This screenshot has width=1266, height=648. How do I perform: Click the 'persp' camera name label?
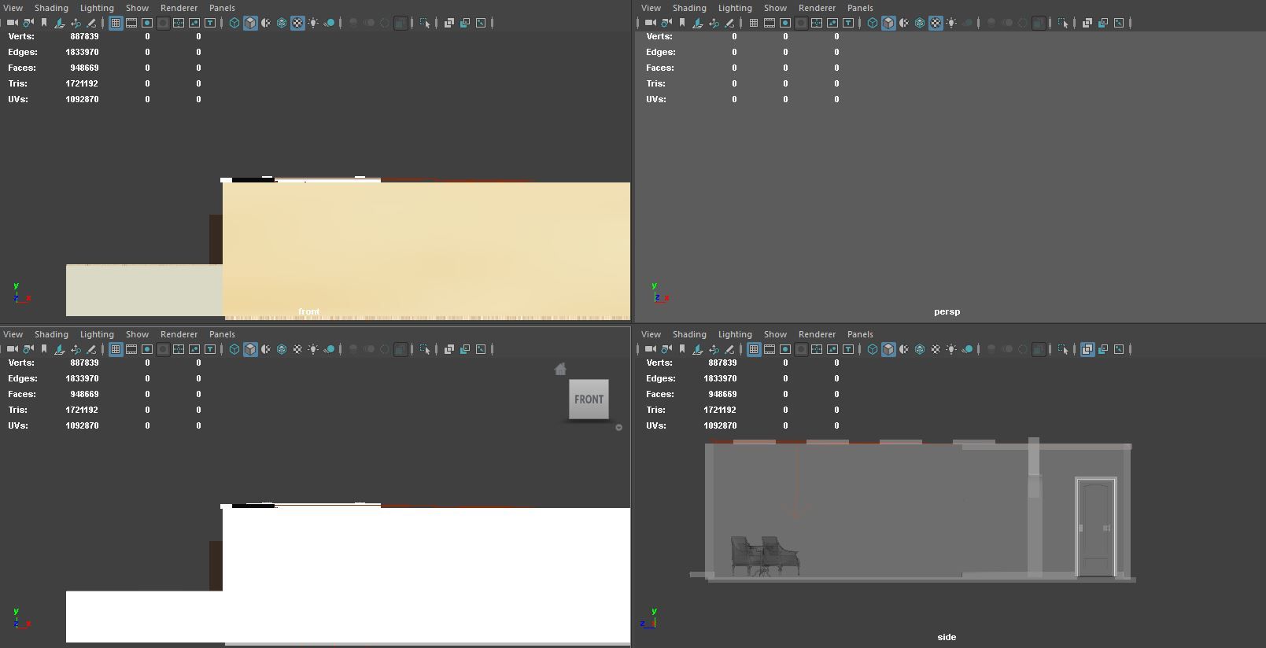point(947,311)
